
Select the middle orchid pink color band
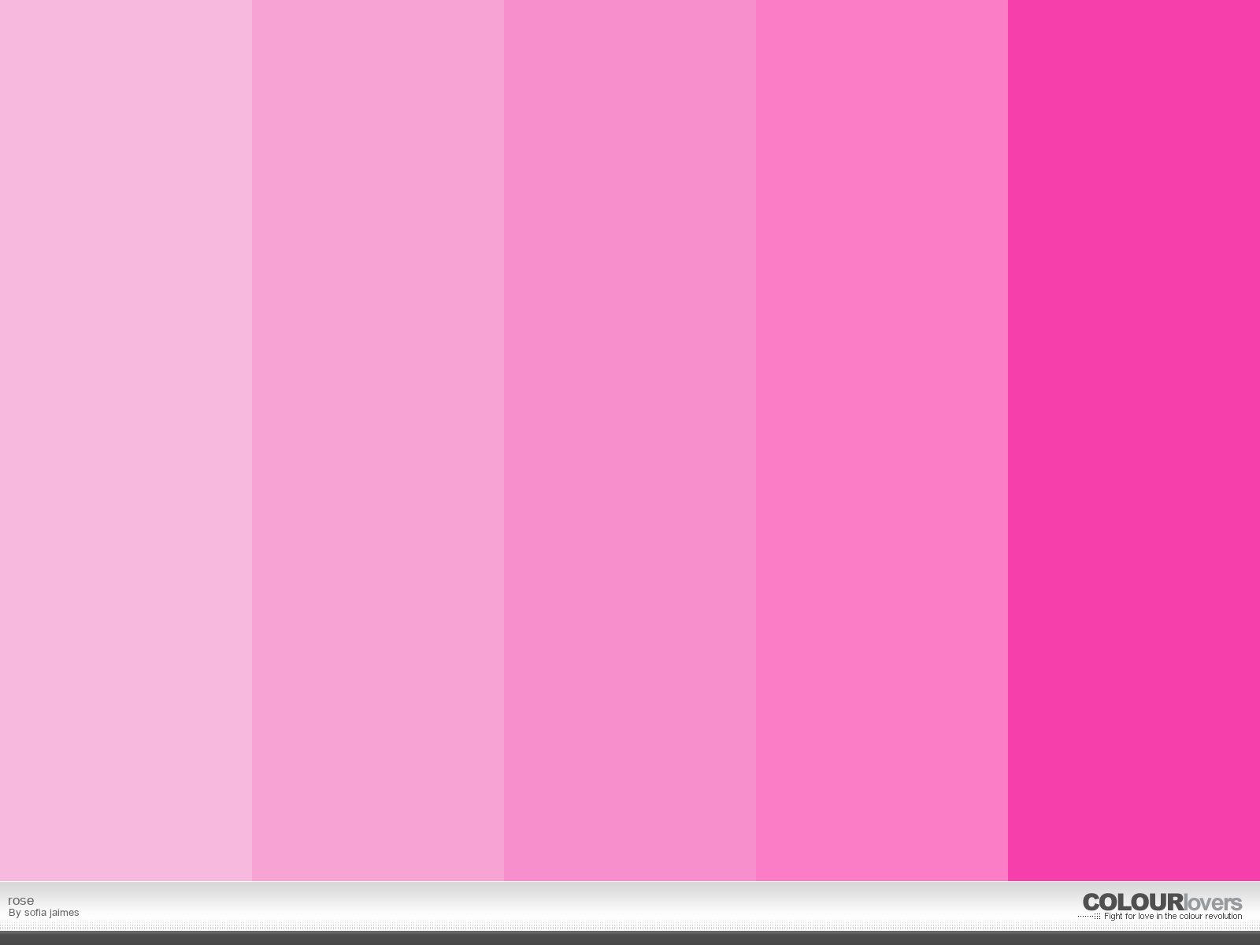pyautogui.click(x=630, y=440)
